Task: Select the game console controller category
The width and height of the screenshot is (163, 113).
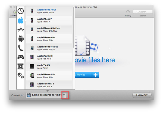Action: pyautogui.click(x=21, y=57)
